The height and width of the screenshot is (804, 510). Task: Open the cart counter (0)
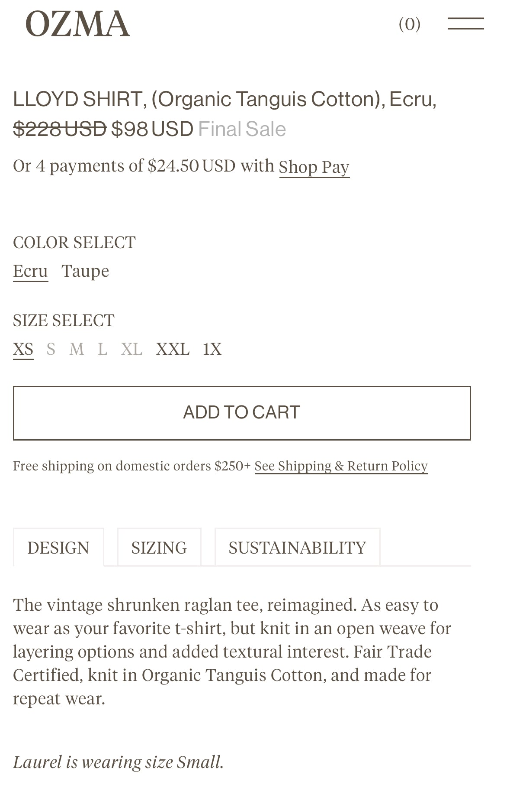click(x=409, y=24)
